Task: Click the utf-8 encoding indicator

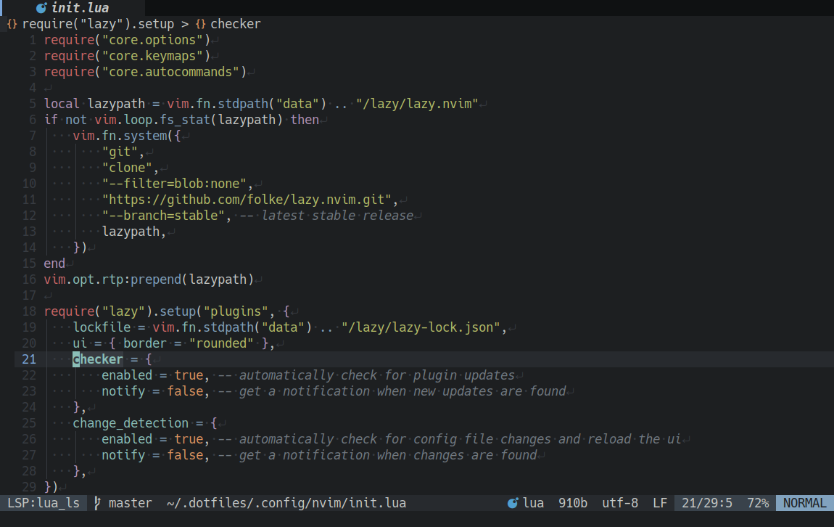Action: click(620, 503)
